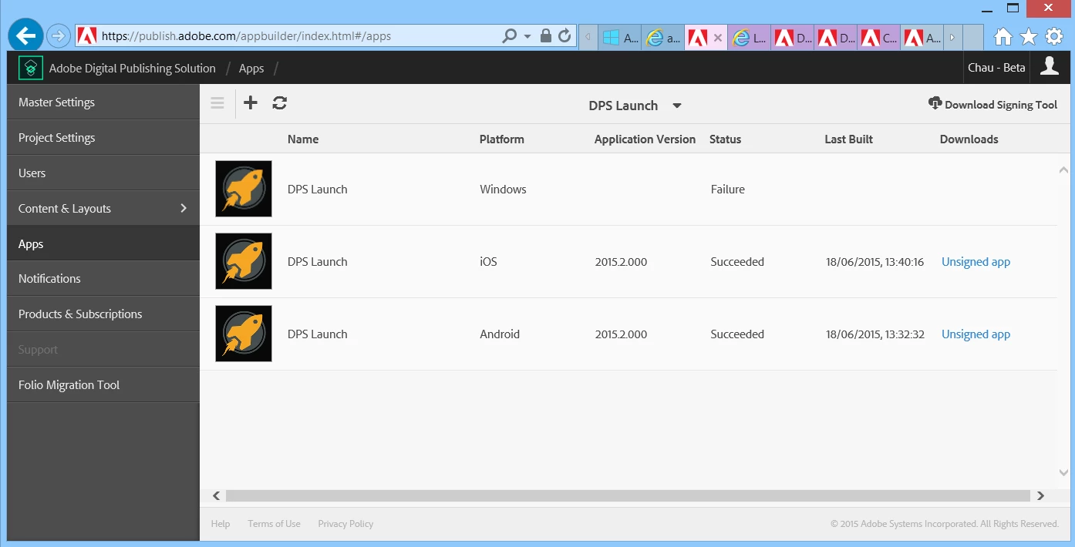Reload page with the address bar refresh icon
The image size is (1075, 547).
pyautogui.click(x=564, y=36)
